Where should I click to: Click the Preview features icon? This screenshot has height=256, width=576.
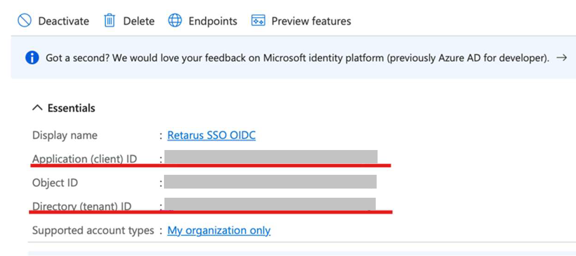coord(258,21)
